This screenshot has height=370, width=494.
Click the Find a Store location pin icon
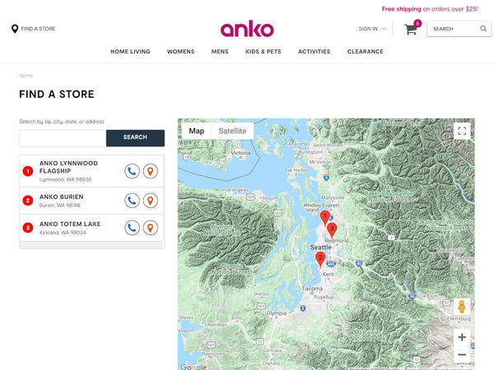point(15,29)
